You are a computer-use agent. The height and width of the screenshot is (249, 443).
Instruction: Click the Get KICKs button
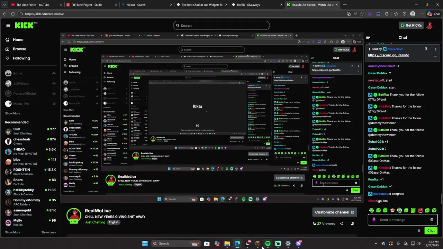411,25
